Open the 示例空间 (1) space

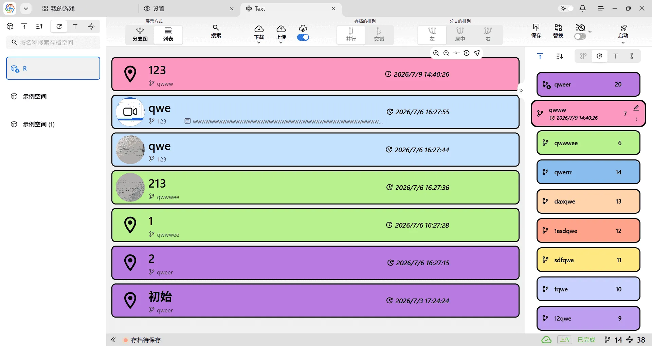click(x=53, y=124)
